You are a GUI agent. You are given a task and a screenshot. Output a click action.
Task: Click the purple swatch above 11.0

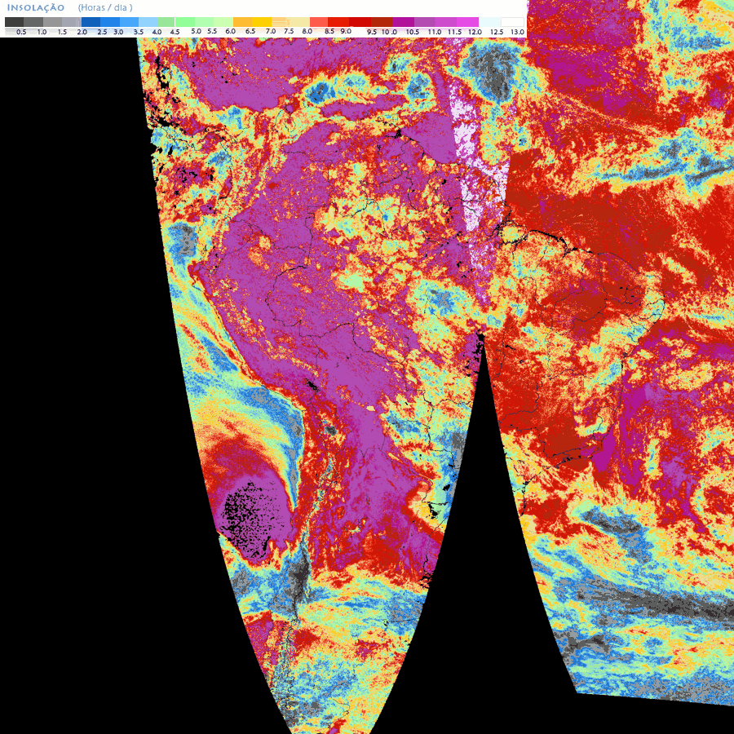[425, 22]
